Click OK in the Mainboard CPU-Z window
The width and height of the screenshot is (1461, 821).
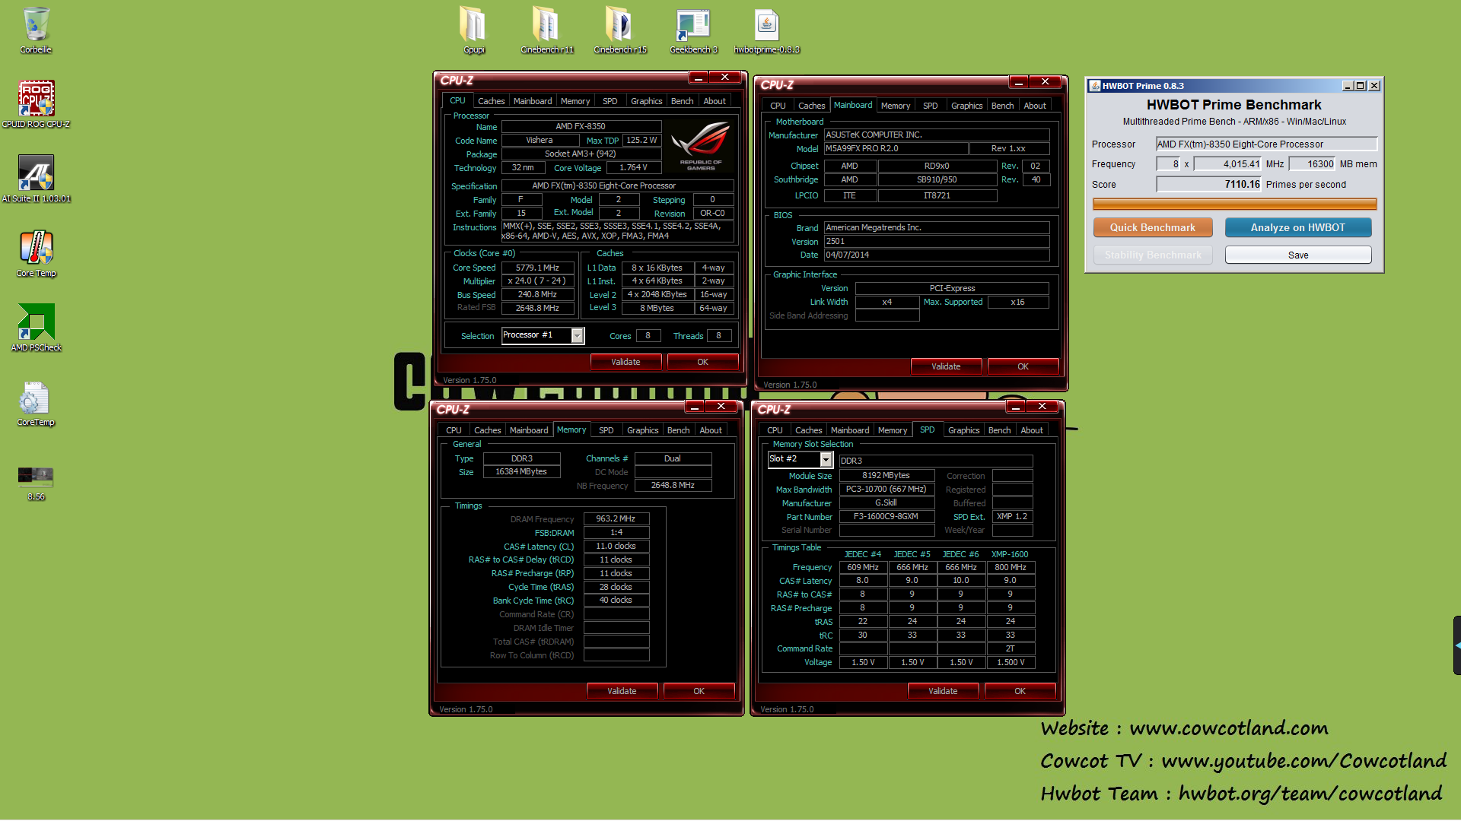click(1023, 366)
